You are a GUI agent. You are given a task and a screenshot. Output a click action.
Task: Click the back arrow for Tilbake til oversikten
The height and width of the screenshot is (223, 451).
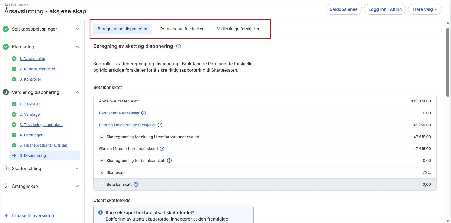tap(7, 215)
